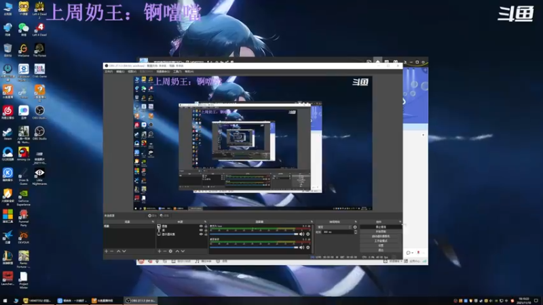Open the 编辑 Edit menu in OBS
Viewport: 543px width, 305px height.
pos(120,72)
